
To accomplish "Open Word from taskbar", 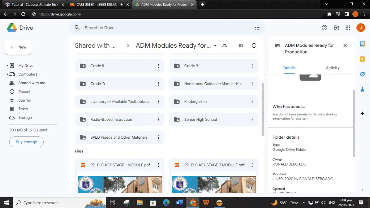I will (179, 203).
